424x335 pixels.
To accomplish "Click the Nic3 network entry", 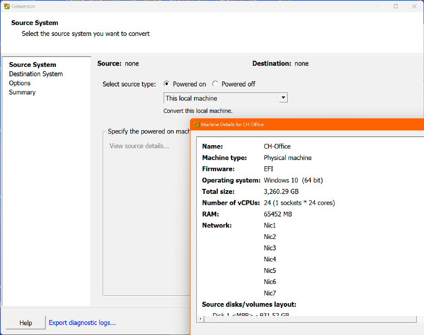I will (270, 248).
